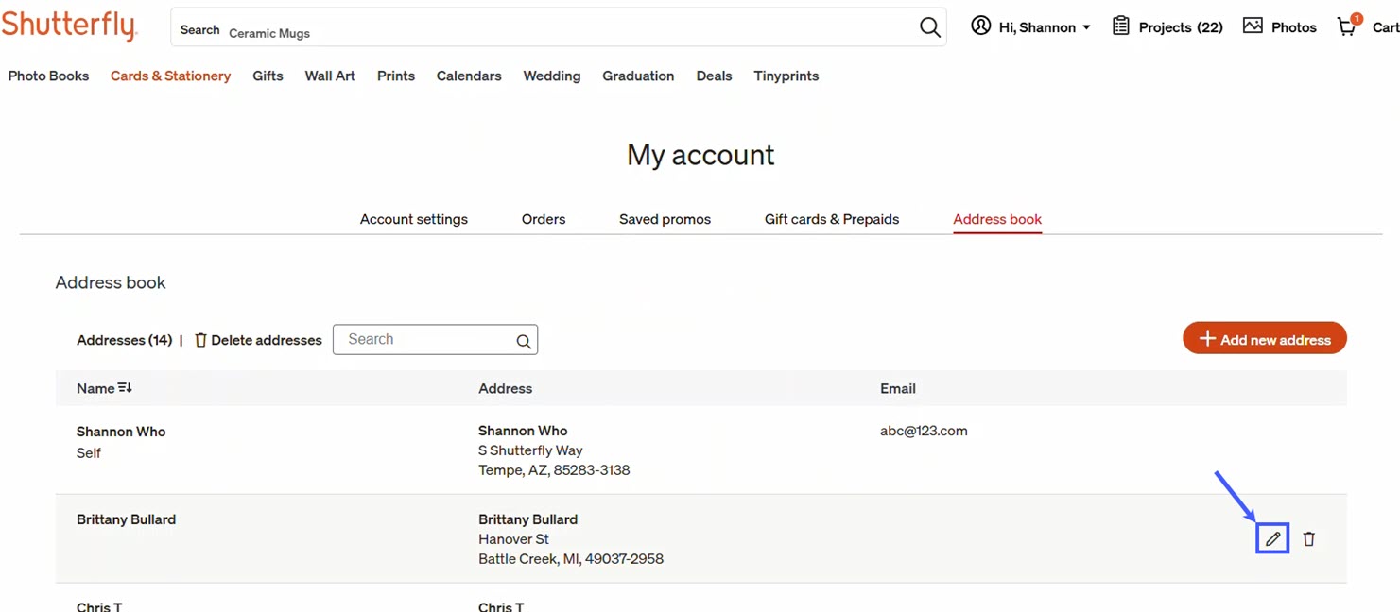This screenshot has height=612, width=1400.
Task: Click the account profile icon
Action: click(981, 26)
